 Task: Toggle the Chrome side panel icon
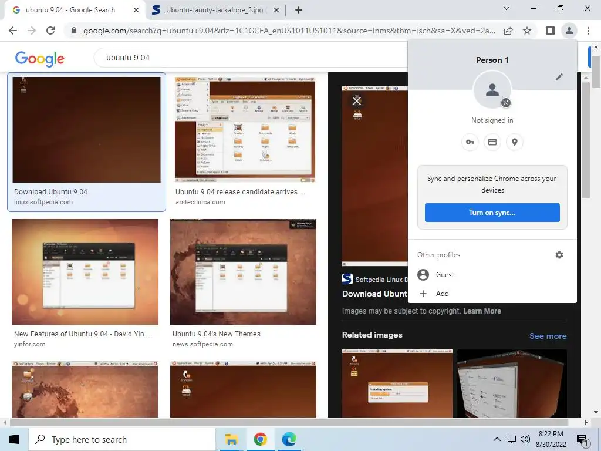[x=551, y=31]
